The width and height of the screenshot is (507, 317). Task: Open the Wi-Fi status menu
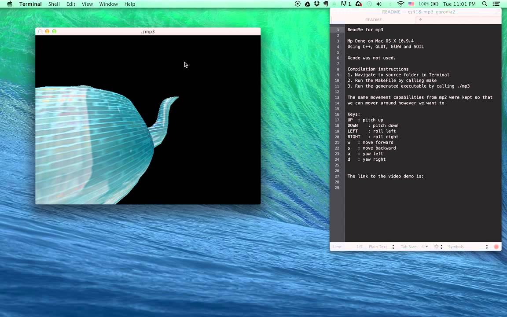[400, 4]
